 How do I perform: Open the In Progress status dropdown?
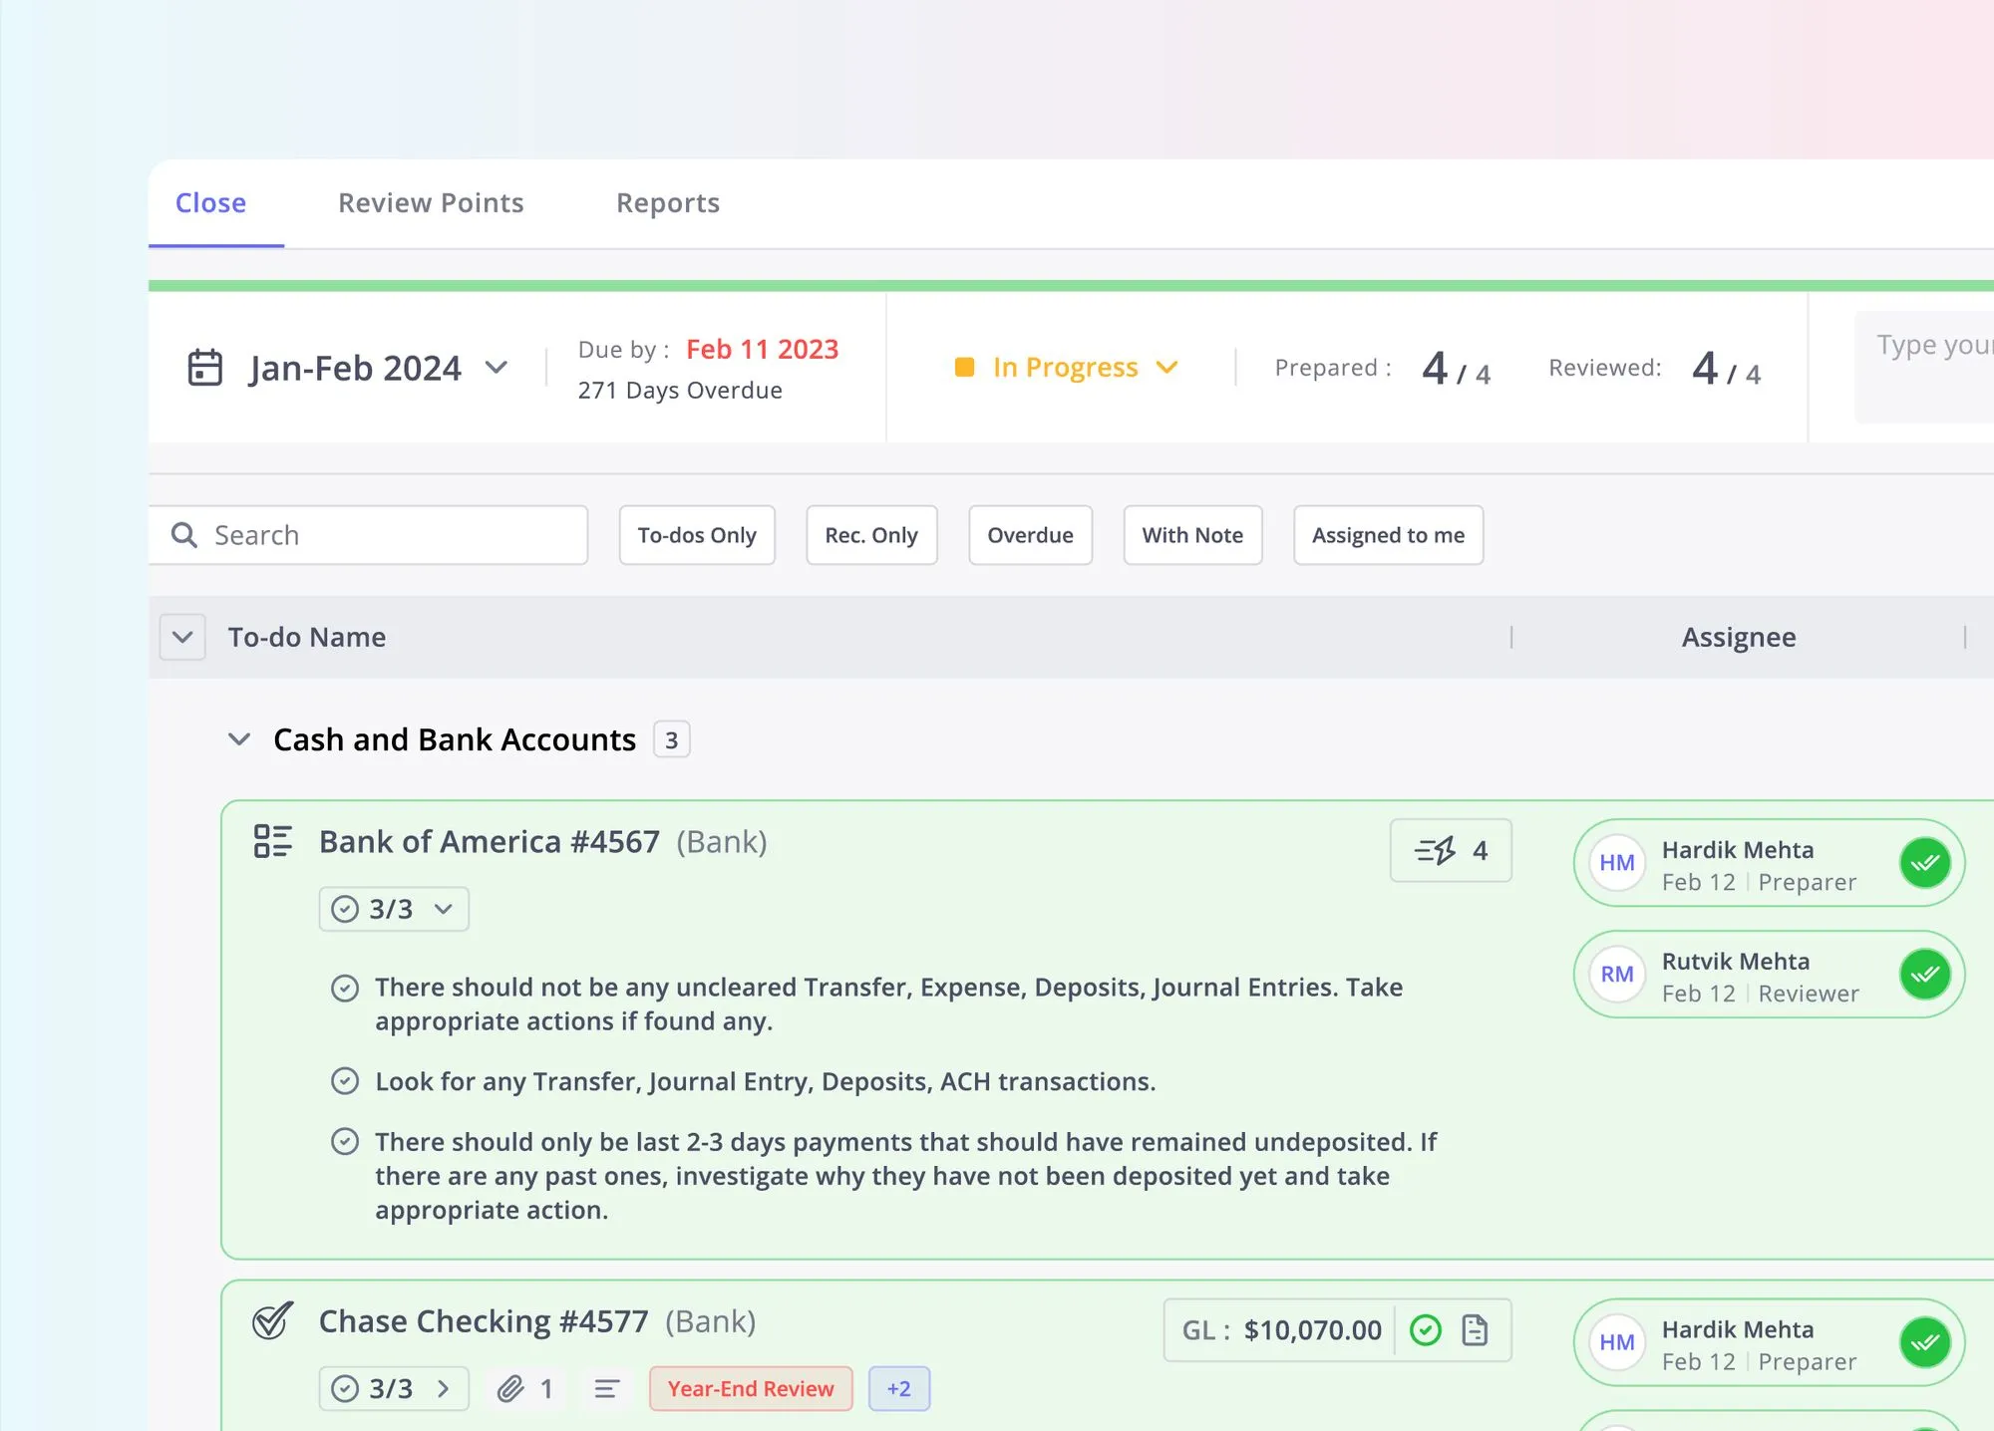tap(1066, 368)
